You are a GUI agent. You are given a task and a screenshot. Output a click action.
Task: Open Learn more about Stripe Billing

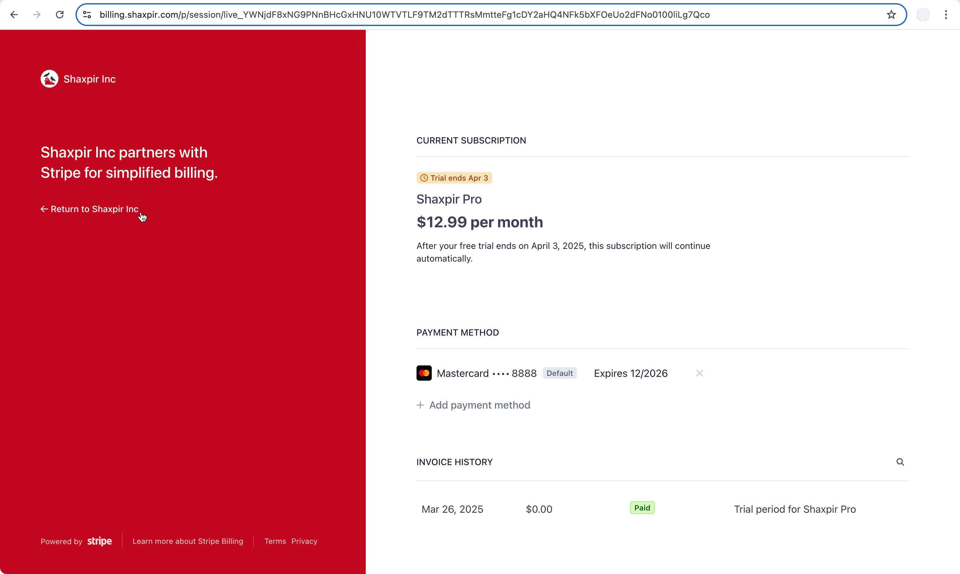pyautogui.click(x=188, y=541)
